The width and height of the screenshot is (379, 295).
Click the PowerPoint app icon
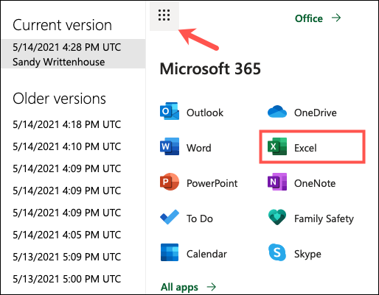click(x=170, y=182)
